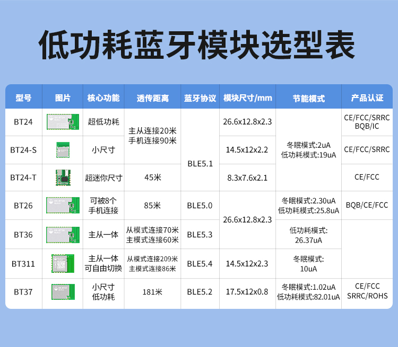Image resolution: width=398 pixels, height=347 pixels.
Task: Select the 透传距离 column header
Action: coord(152,99)
